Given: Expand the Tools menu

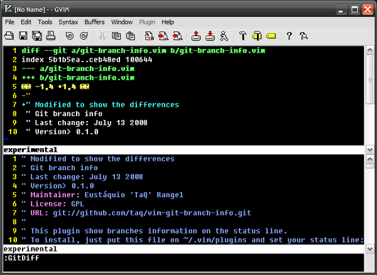Looking at the screenshot, I should [45, 22].
